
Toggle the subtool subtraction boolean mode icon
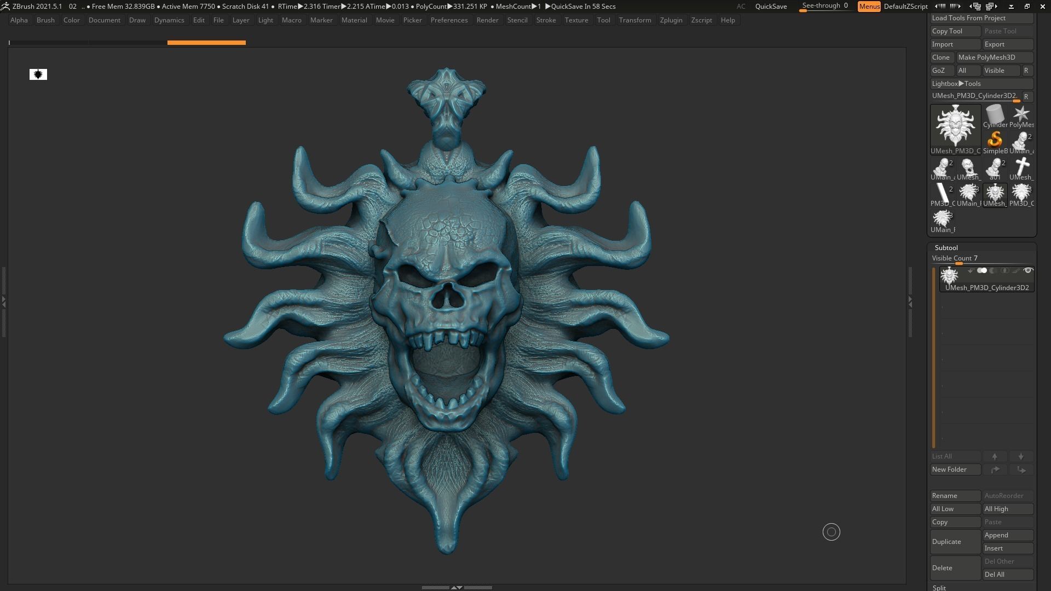pyautogui.click(x=993, y=271)
